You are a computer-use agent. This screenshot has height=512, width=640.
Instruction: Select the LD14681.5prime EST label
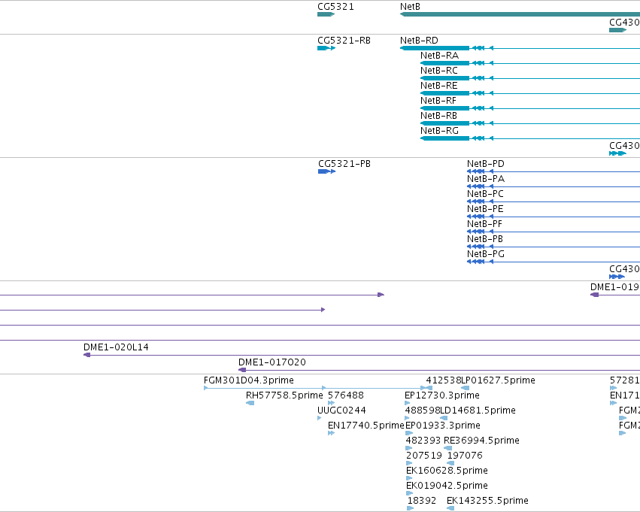tap(478, 411)
